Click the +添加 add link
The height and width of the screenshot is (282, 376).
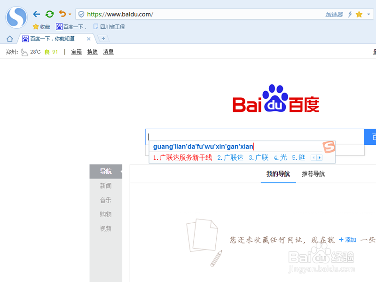(x=347, y=240)
